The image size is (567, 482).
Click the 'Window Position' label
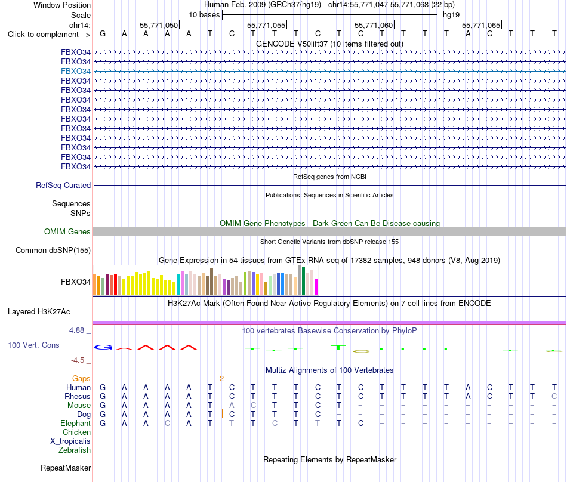[62, 5]
